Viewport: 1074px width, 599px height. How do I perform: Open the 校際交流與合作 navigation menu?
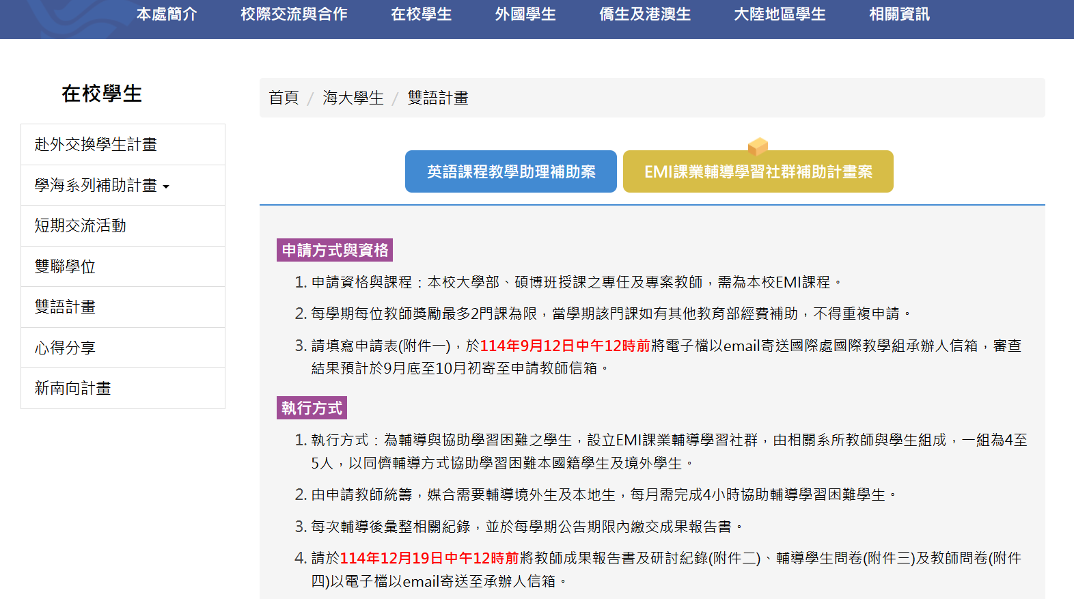coord(294,14)
